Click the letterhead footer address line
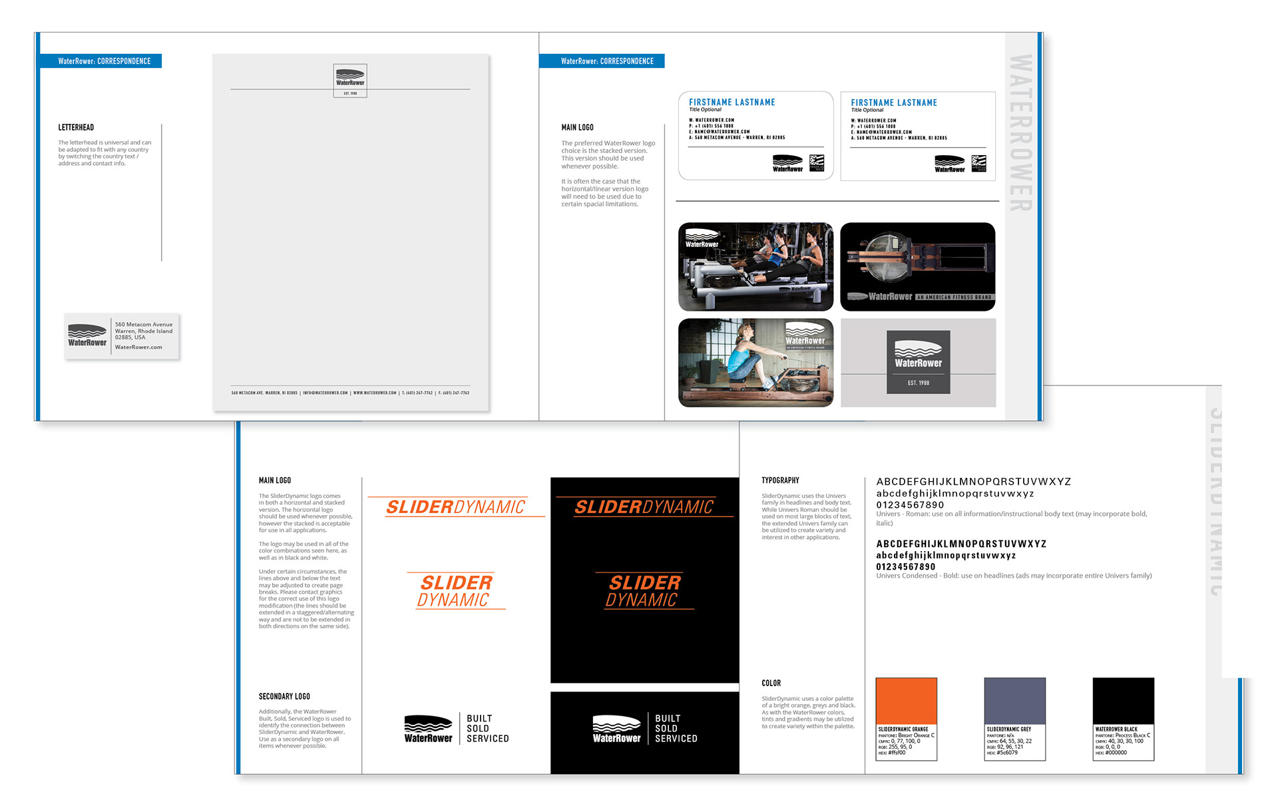Image resolution: width=1278 pixels, height=806 pixels. click(350, 393)
